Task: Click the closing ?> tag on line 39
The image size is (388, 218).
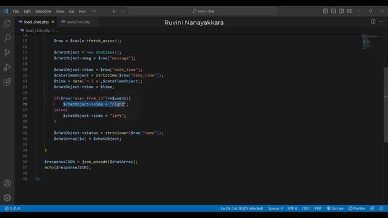Action: click(38, 179)
